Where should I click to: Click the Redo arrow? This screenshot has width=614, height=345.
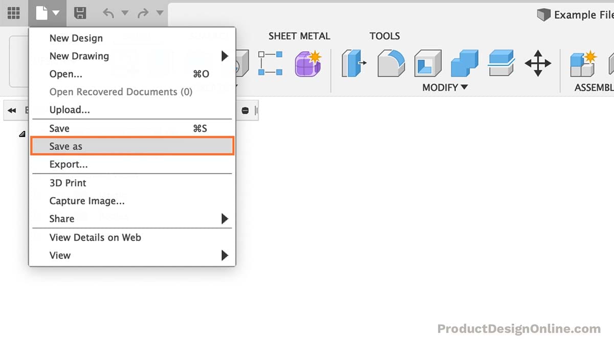[142, 14]
